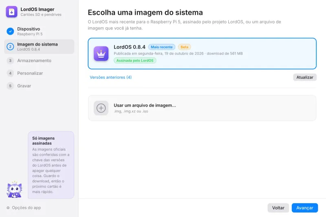Click the LordOS Imager app logo icon
This screenshot has height=217, width=326.
(12, 12)
